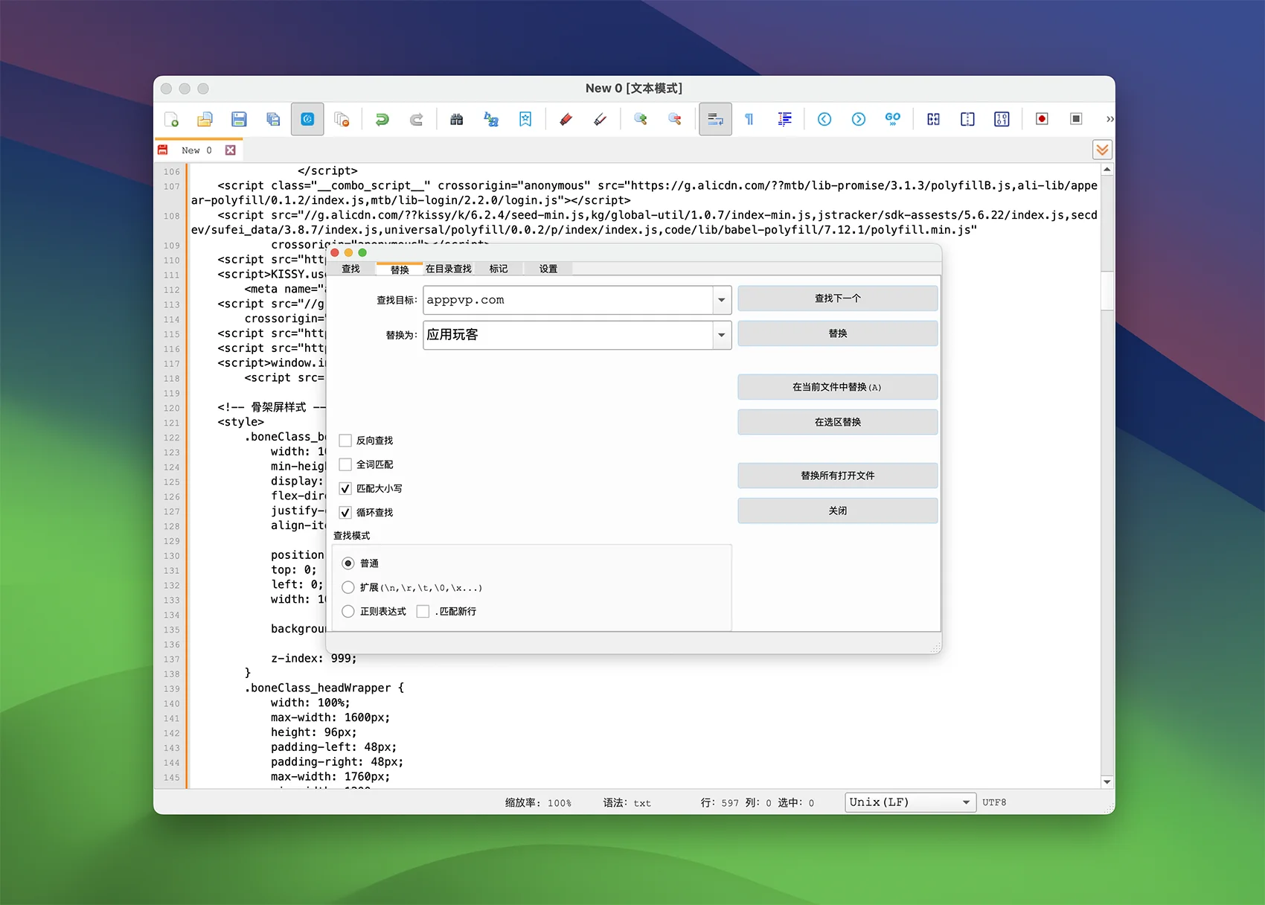
Task: Start macro recording with red dot icon
Action: click(x=1042, y=119)
